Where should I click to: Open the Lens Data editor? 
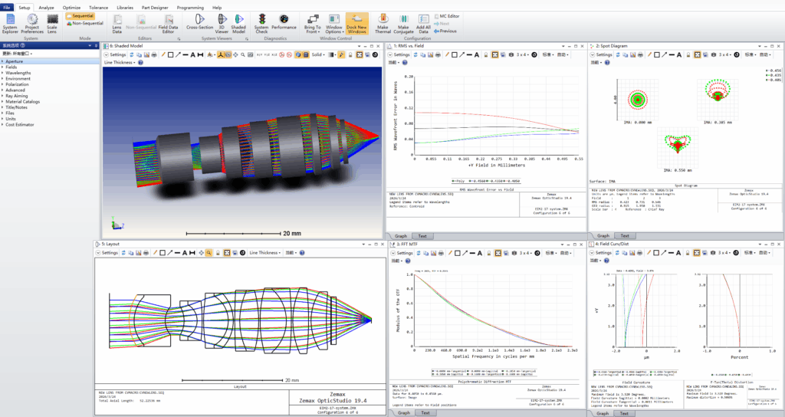pyautogui.click(x=117, y=22)
